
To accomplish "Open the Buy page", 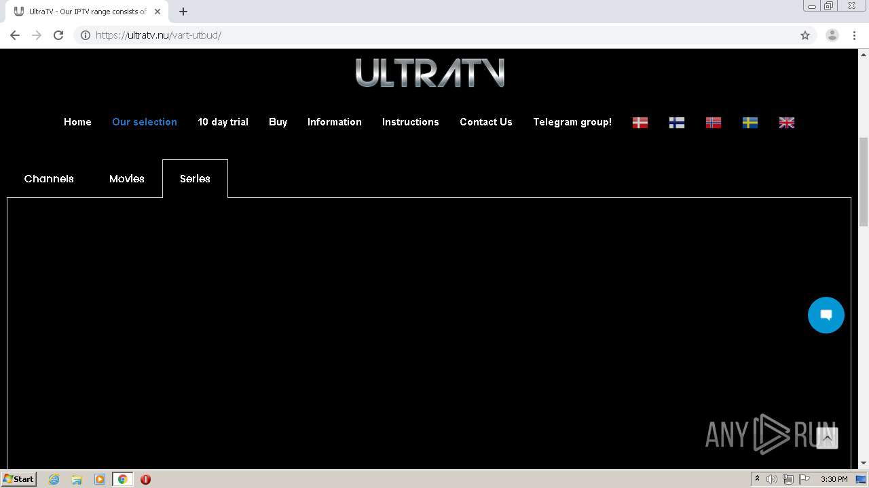I will [278, 122].
